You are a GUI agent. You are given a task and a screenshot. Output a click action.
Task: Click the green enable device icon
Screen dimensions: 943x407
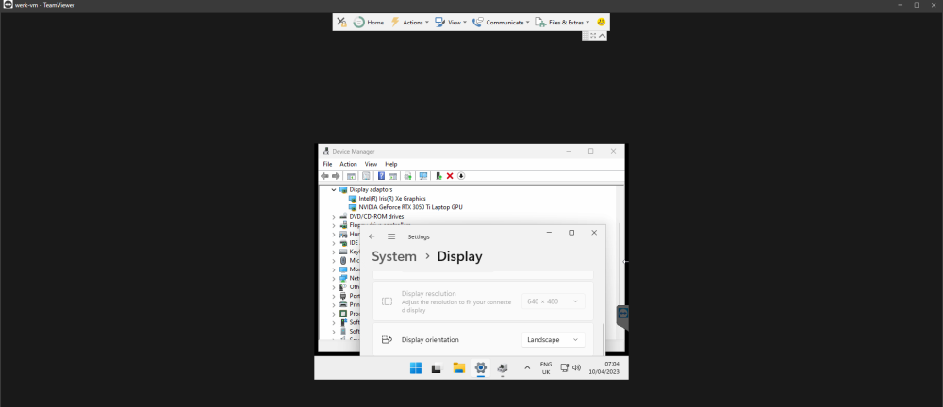[439, 176]
